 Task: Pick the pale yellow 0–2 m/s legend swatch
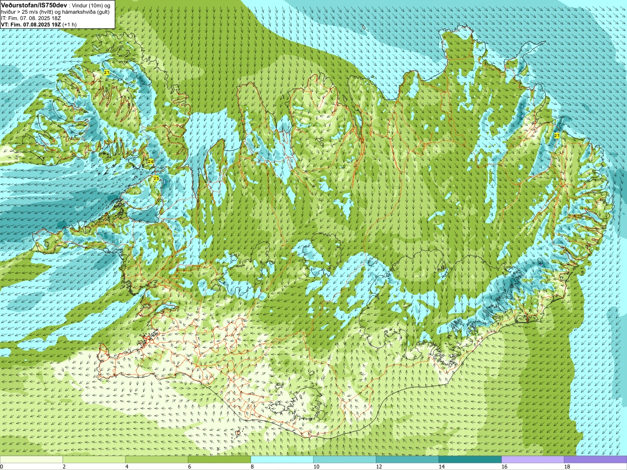coord(31,460)
